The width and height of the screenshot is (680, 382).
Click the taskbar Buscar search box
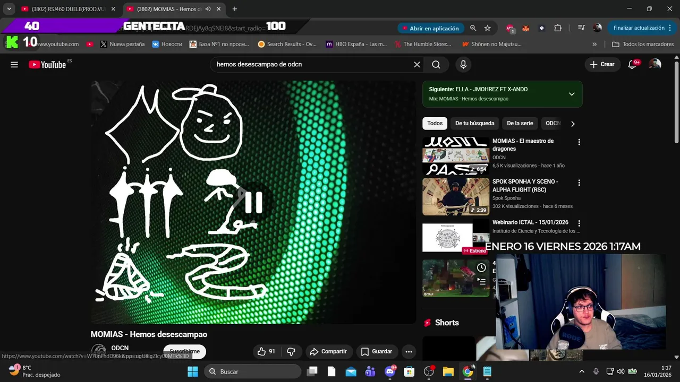(x=252, y=371)
